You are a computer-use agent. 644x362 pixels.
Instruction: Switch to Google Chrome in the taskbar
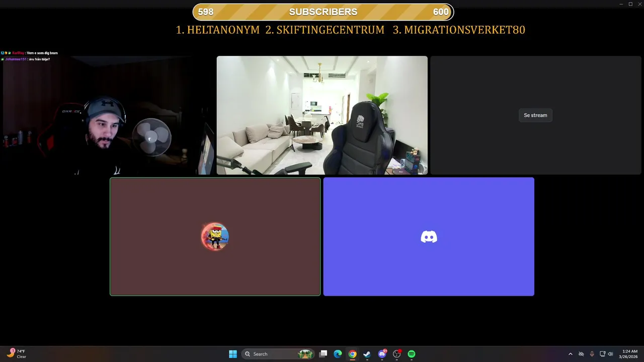click(x=353, y=354)
